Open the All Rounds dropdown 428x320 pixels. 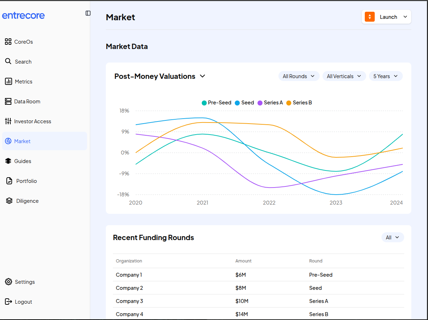pyautogui.click(x=299, y=76)
